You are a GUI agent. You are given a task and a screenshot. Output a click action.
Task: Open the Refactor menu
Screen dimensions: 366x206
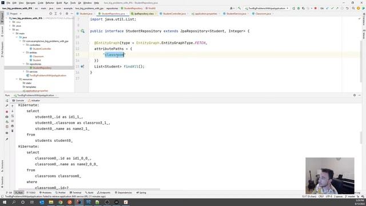(50, 3)
